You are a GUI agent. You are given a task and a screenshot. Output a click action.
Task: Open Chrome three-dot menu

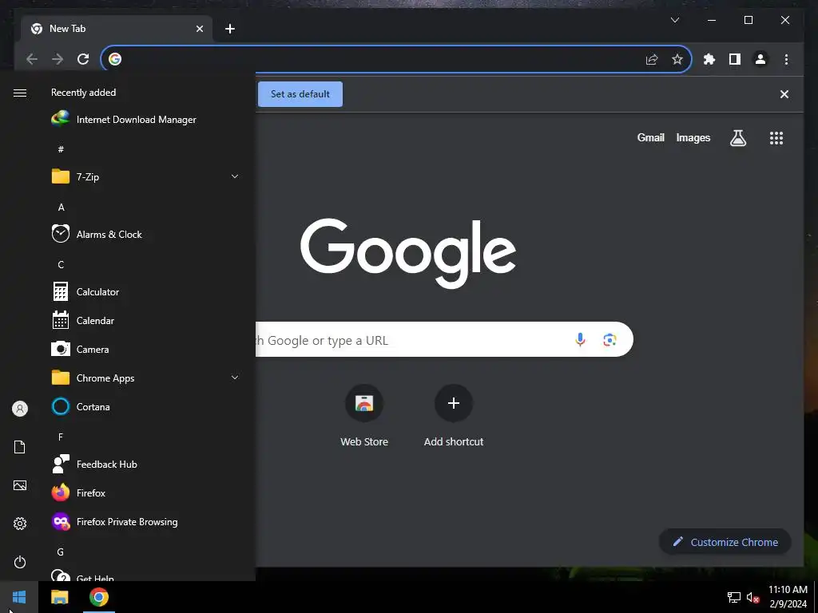pyautogui.click(x=786, y=59)
